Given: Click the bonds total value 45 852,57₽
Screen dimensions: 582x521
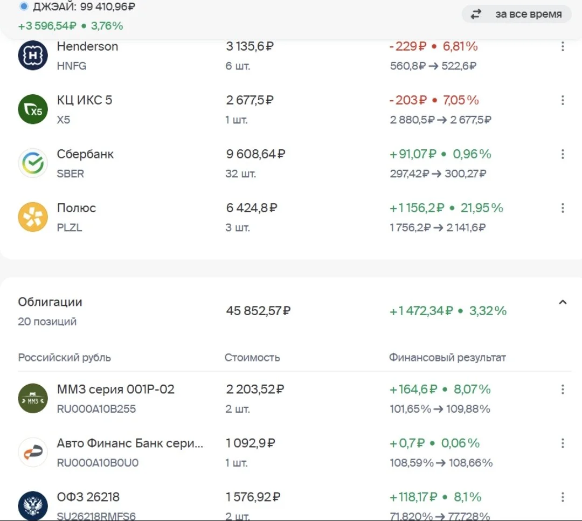Looking at the screenshot, I should pyautogui.click(x=258, y=310).
